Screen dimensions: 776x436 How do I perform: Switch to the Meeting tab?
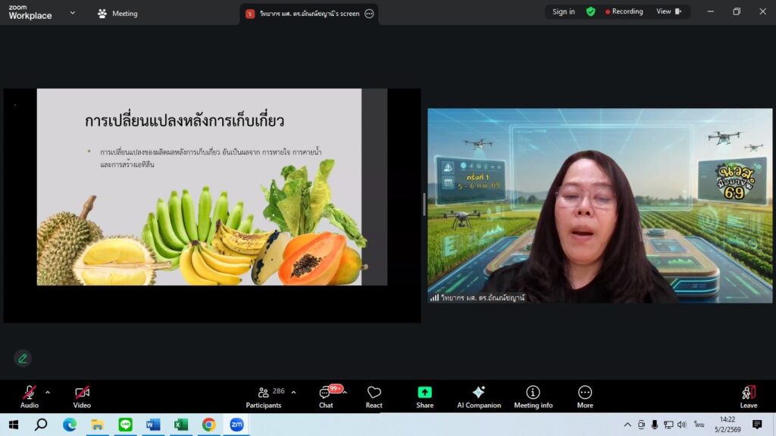117,14
